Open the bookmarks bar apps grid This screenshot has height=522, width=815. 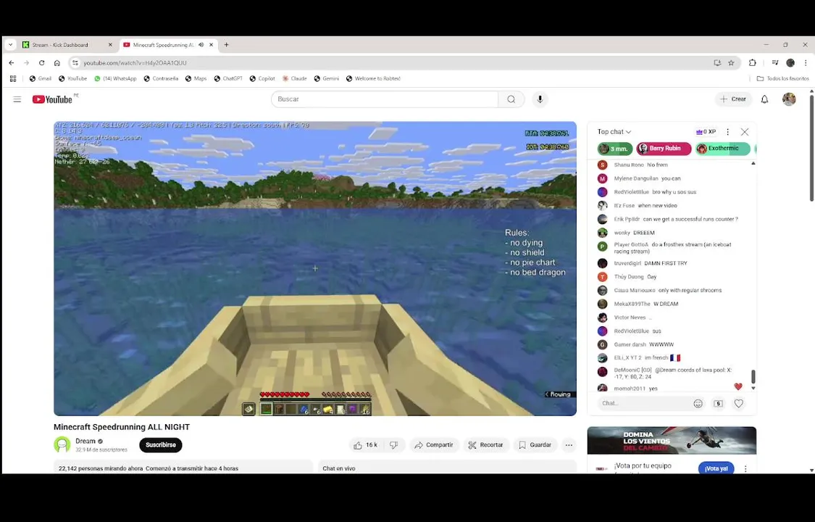pyautogui.click(x=13, y=78)
